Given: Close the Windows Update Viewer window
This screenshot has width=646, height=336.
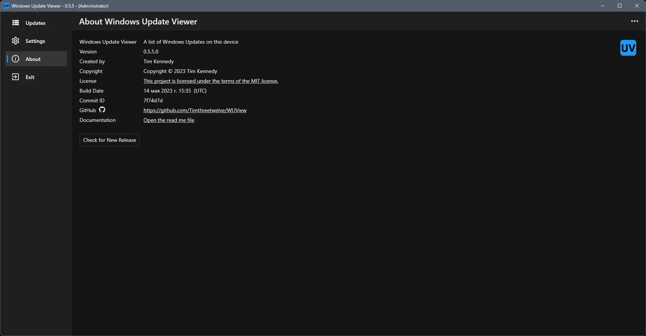Looking at the screenshot, I should click(637, 6).
